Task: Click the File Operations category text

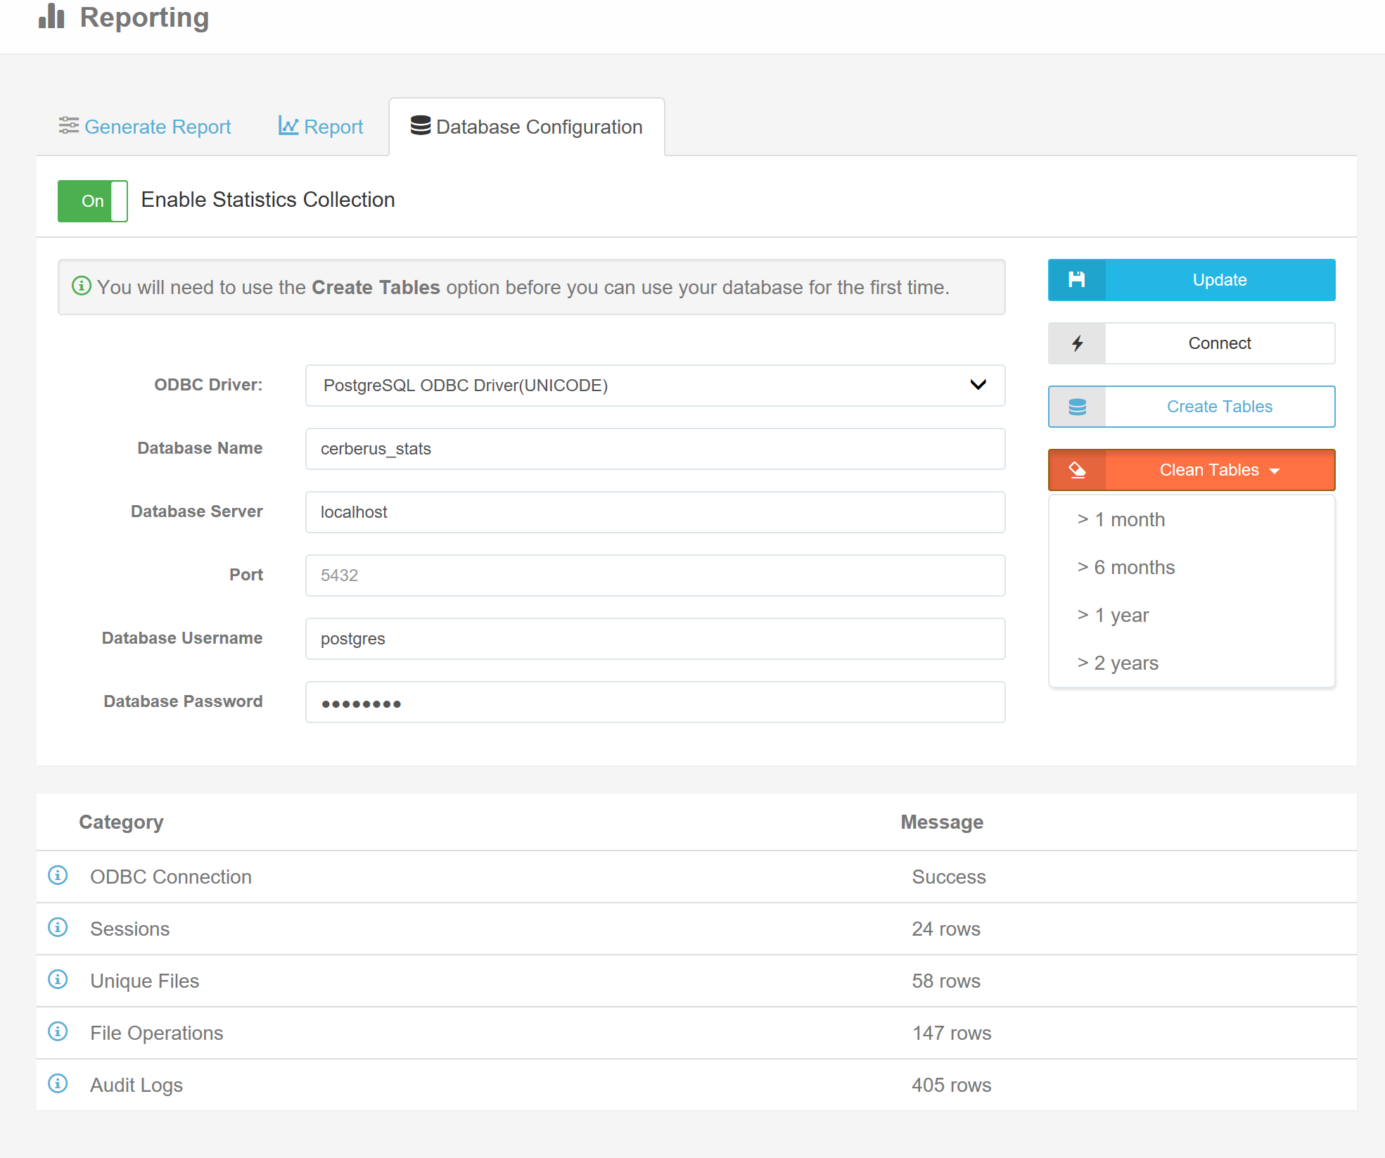Action: 157,1033
